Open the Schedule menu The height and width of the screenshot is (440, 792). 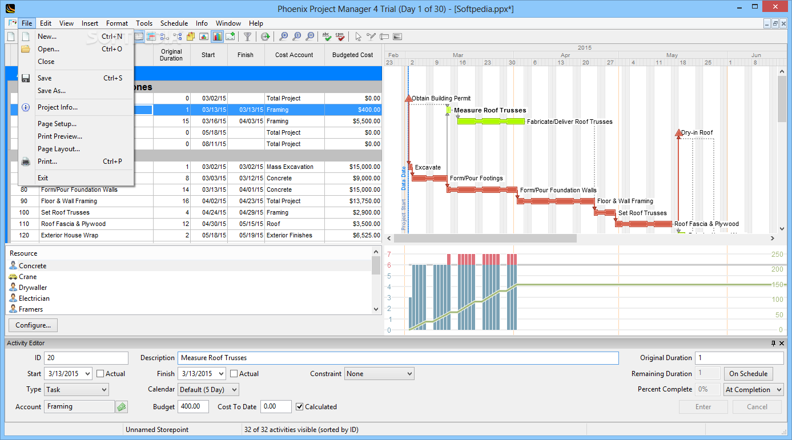coord(174,23)
